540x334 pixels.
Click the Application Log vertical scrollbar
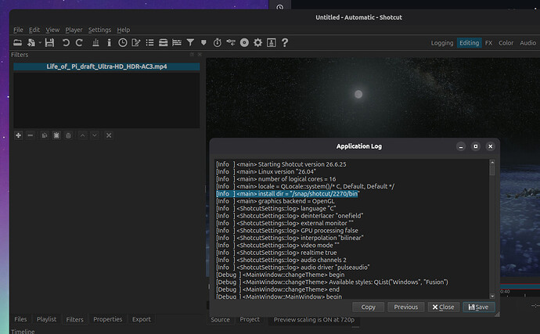492,229
